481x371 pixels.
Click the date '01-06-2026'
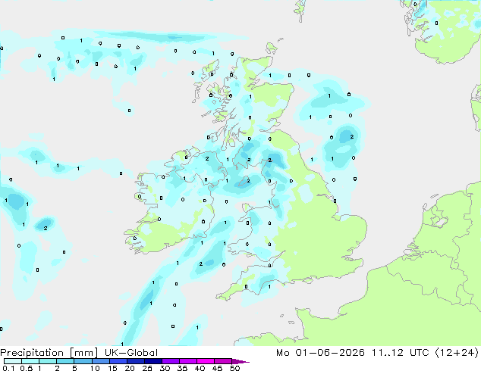click(330, 353)
